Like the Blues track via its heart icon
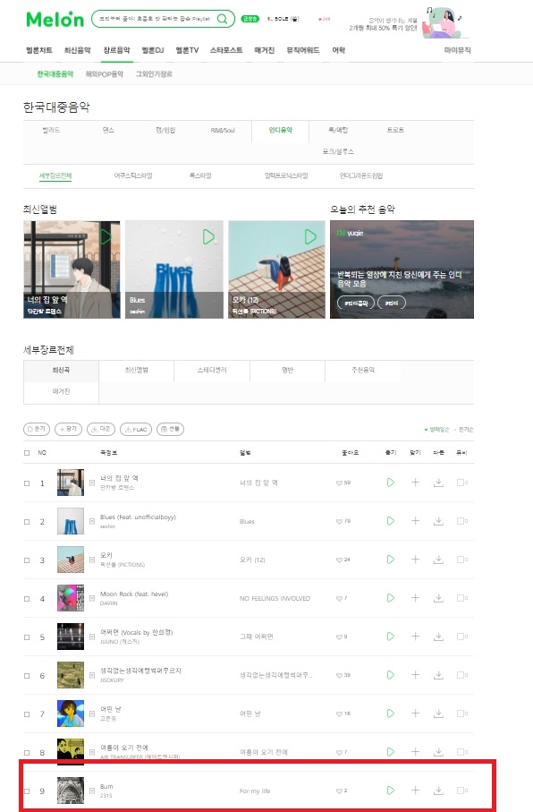Viewport: 533px width, 812px height. pyautogui.click(x=340, y=521)
